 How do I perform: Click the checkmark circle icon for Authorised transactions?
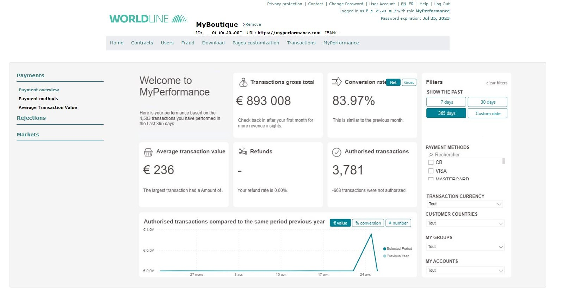point(337,152)
